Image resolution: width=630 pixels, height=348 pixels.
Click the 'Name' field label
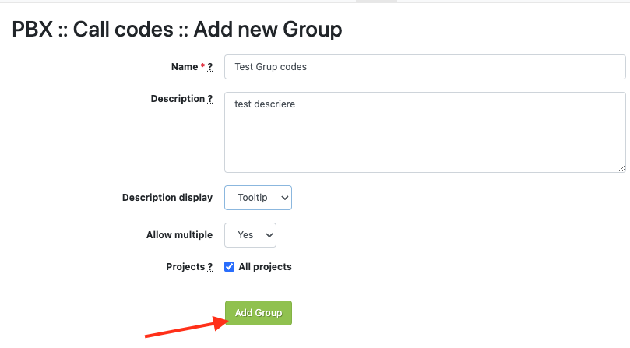[185, 67]
